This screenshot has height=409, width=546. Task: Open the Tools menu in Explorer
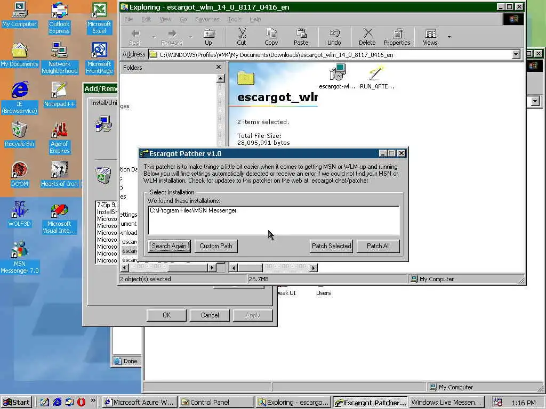tap(235, 19)
